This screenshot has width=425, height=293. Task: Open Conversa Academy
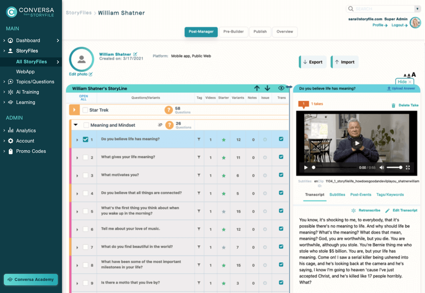(31, 279)
